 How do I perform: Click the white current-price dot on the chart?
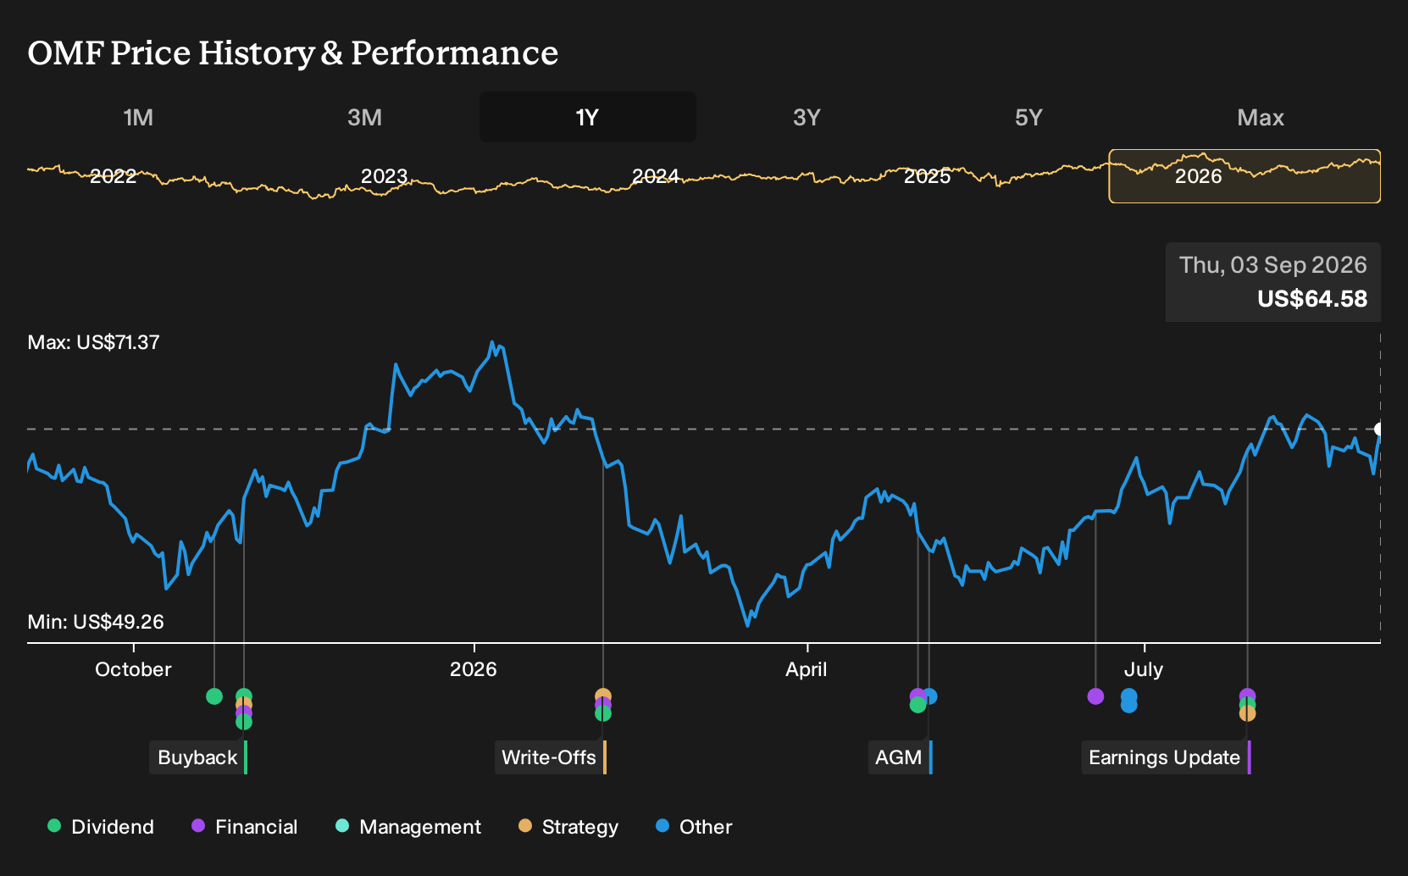[1379, 430]
